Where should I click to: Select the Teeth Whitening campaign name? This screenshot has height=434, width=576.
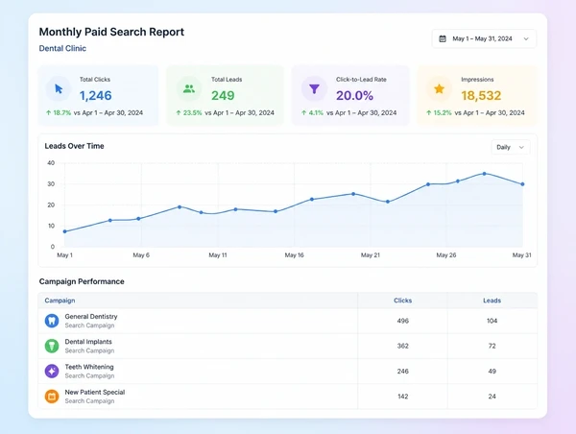click(89, 367)
